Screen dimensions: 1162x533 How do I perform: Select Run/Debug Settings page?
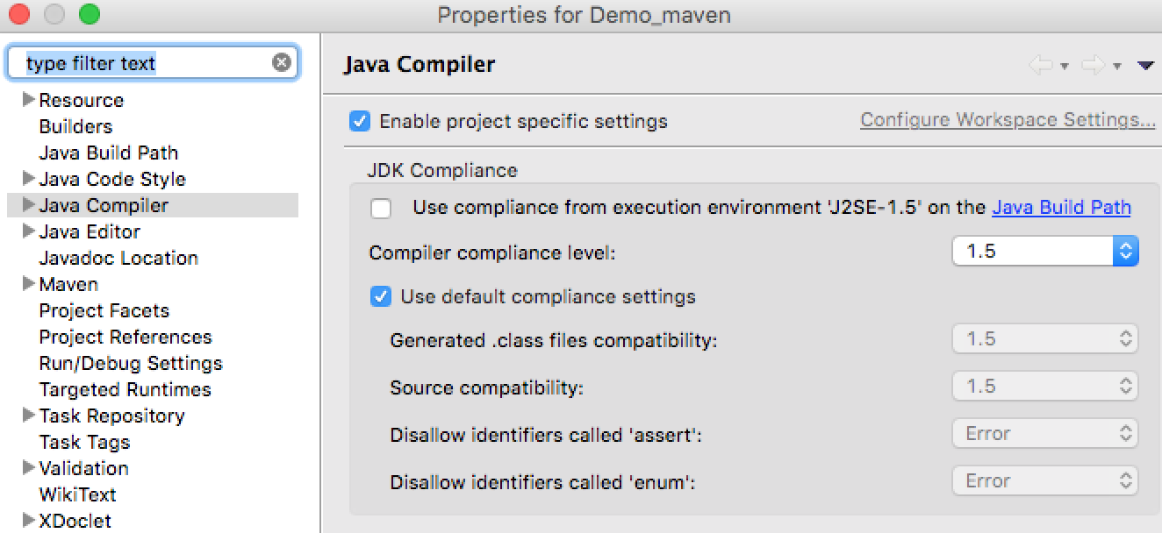pos(131,363)
